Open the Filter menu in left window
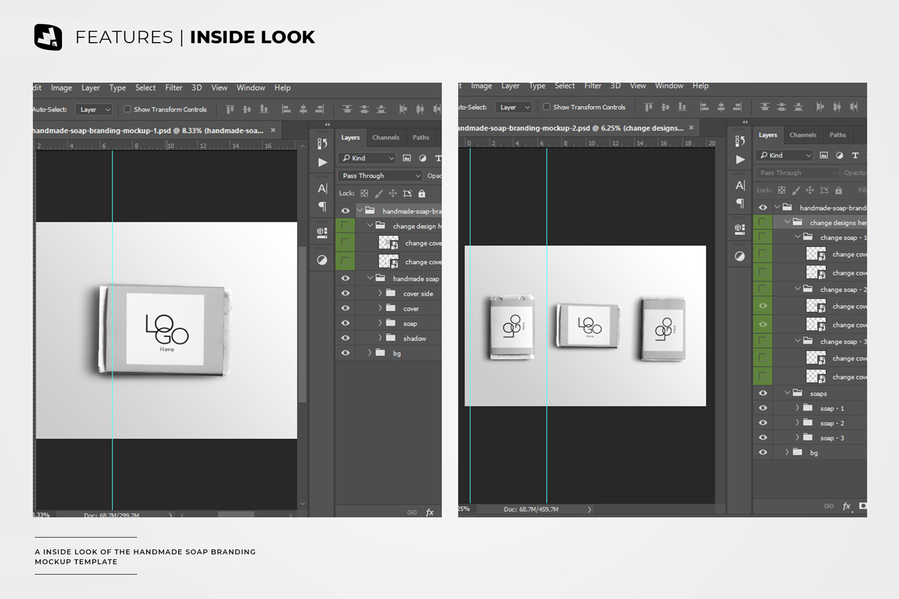899x599 pixels. 174,88
